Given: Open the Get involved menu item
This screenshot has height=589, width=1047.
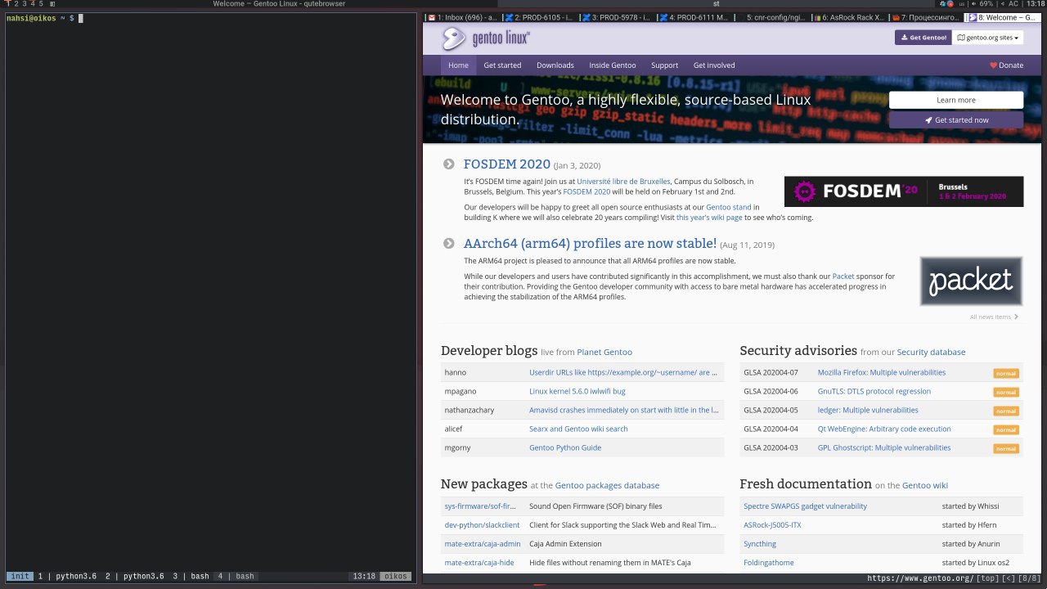Looking at the screenshot, I should (714, 65).
